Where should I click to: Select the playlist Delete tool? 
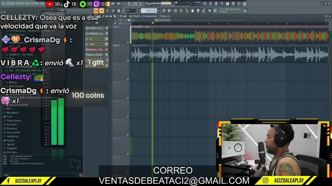coord(103,16)
